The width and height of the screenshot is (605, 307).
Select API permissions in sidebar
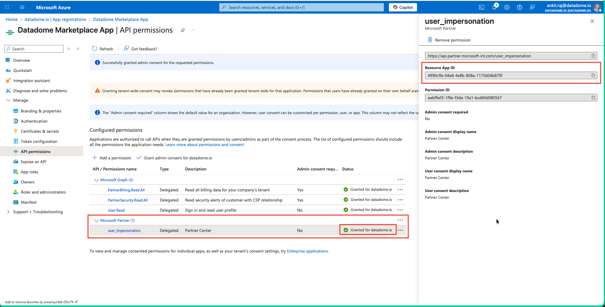[x=42, y=151]
